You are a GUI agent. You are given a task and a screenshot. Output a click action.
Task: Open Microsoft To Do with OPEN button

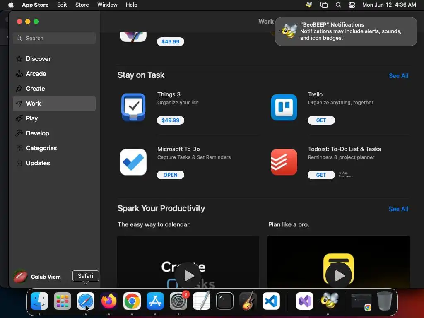(x=170, y=175)
